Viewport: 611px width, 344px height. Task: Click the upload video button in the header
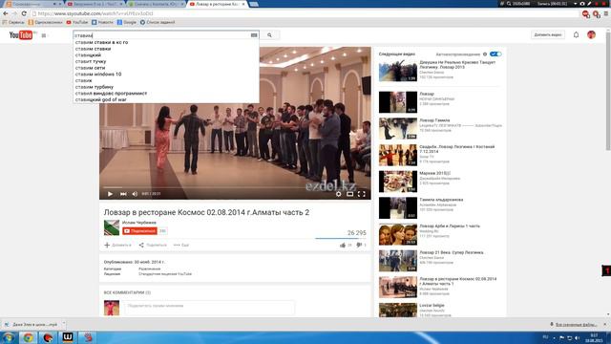click(547, 34)
